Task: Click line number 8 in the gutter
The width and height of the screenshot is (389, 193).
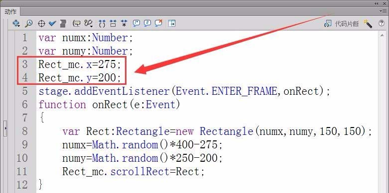Action: [x=25, y=131]
